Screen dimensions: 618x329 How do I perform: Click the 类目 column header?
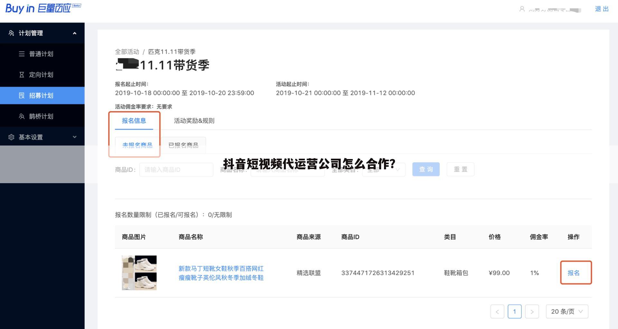pos(450,237)
